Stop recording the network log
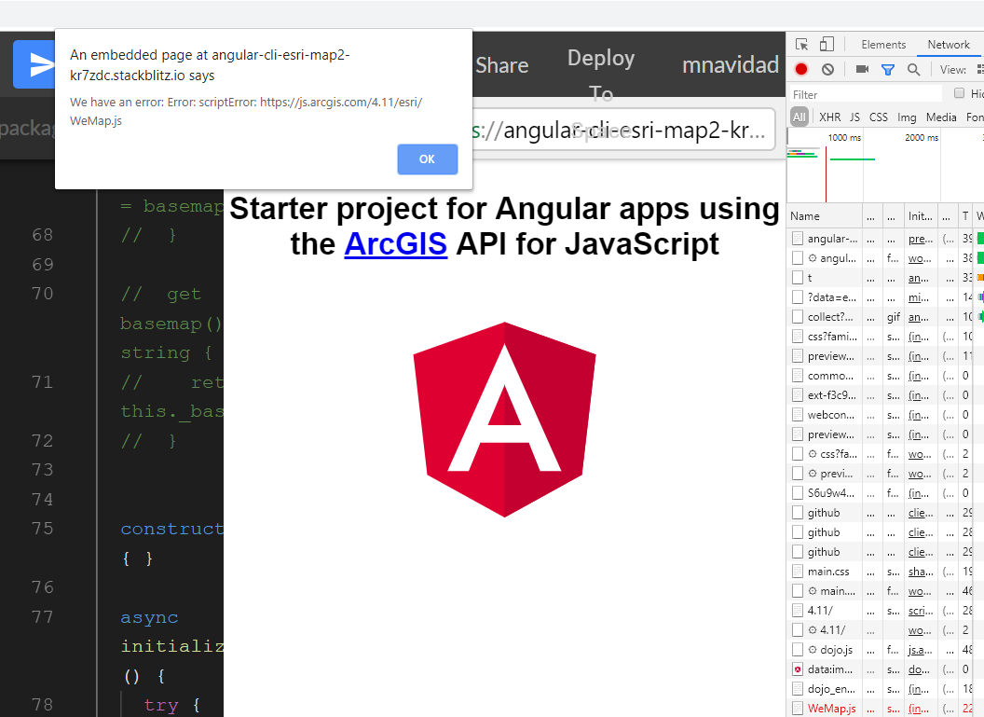 pyautogui.click(x=801, y=69)
